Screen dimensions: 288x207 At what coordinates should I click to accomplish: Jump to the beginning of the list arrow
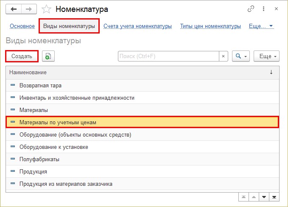[243, 197]
